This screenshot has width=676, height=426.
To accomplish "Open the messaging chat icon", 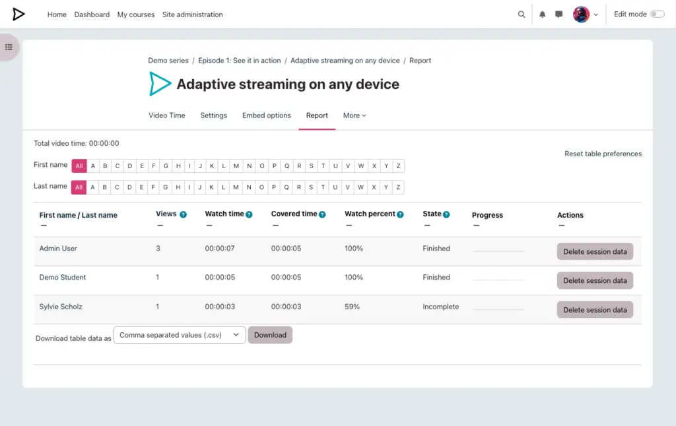I will (558, 15).
